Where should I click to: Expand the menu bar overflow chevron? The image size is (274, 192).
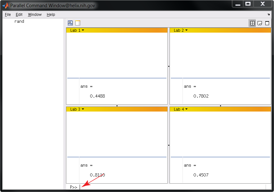click(268, 14)
